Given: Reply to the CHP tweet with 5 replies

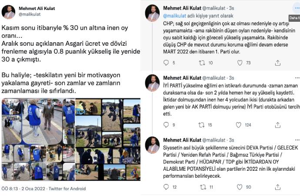Looking at the screenshot, I should (166, 63).
